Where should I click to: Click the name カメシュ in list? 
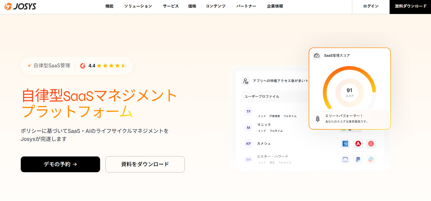tap(264, 144)
